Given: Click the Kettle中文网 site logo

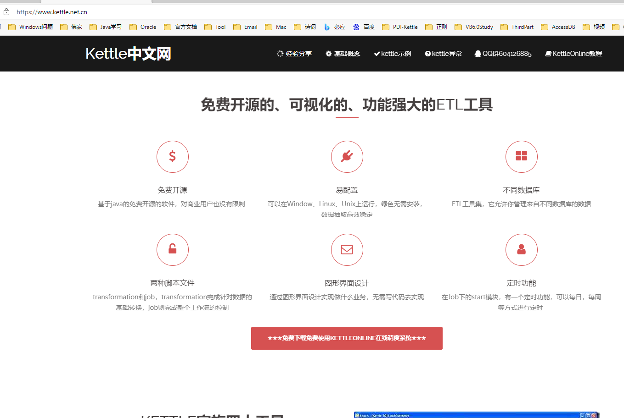Looking at the screenshot, I should point(128,53).
